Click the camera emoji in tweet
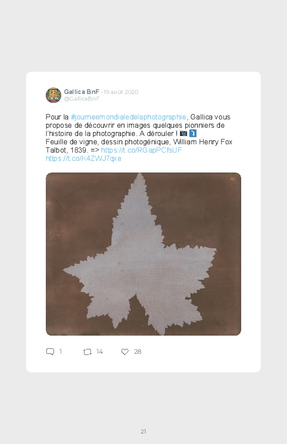The width and height of the screenshot is (287, 444). tap(183, 133)
